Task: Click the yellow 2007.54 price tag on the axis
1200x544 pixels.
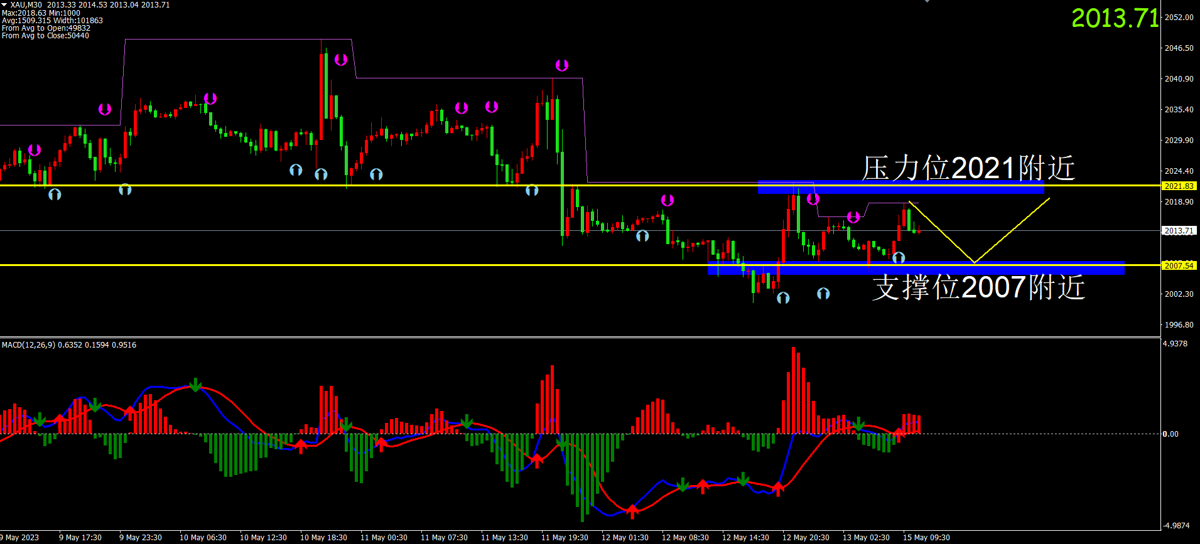Action: coord(1179,265)
